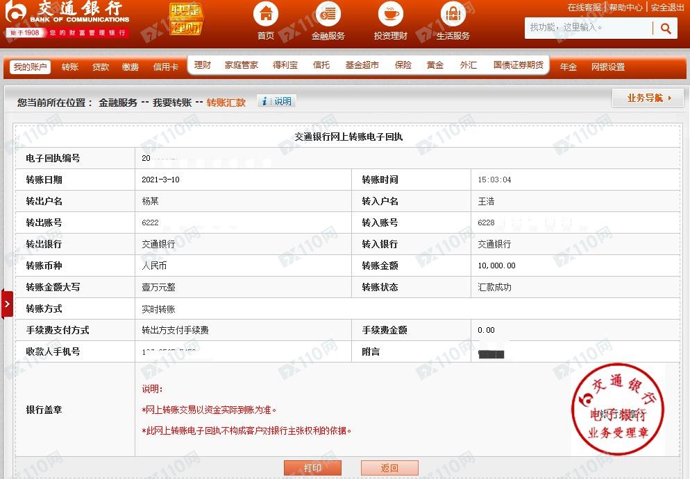Select 外汇 submenu item

[468, 65]
